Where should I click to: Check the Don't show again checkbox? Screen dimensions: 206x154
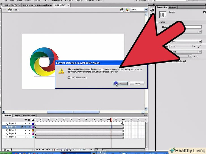pyautogui.click(x=69, y=77)
